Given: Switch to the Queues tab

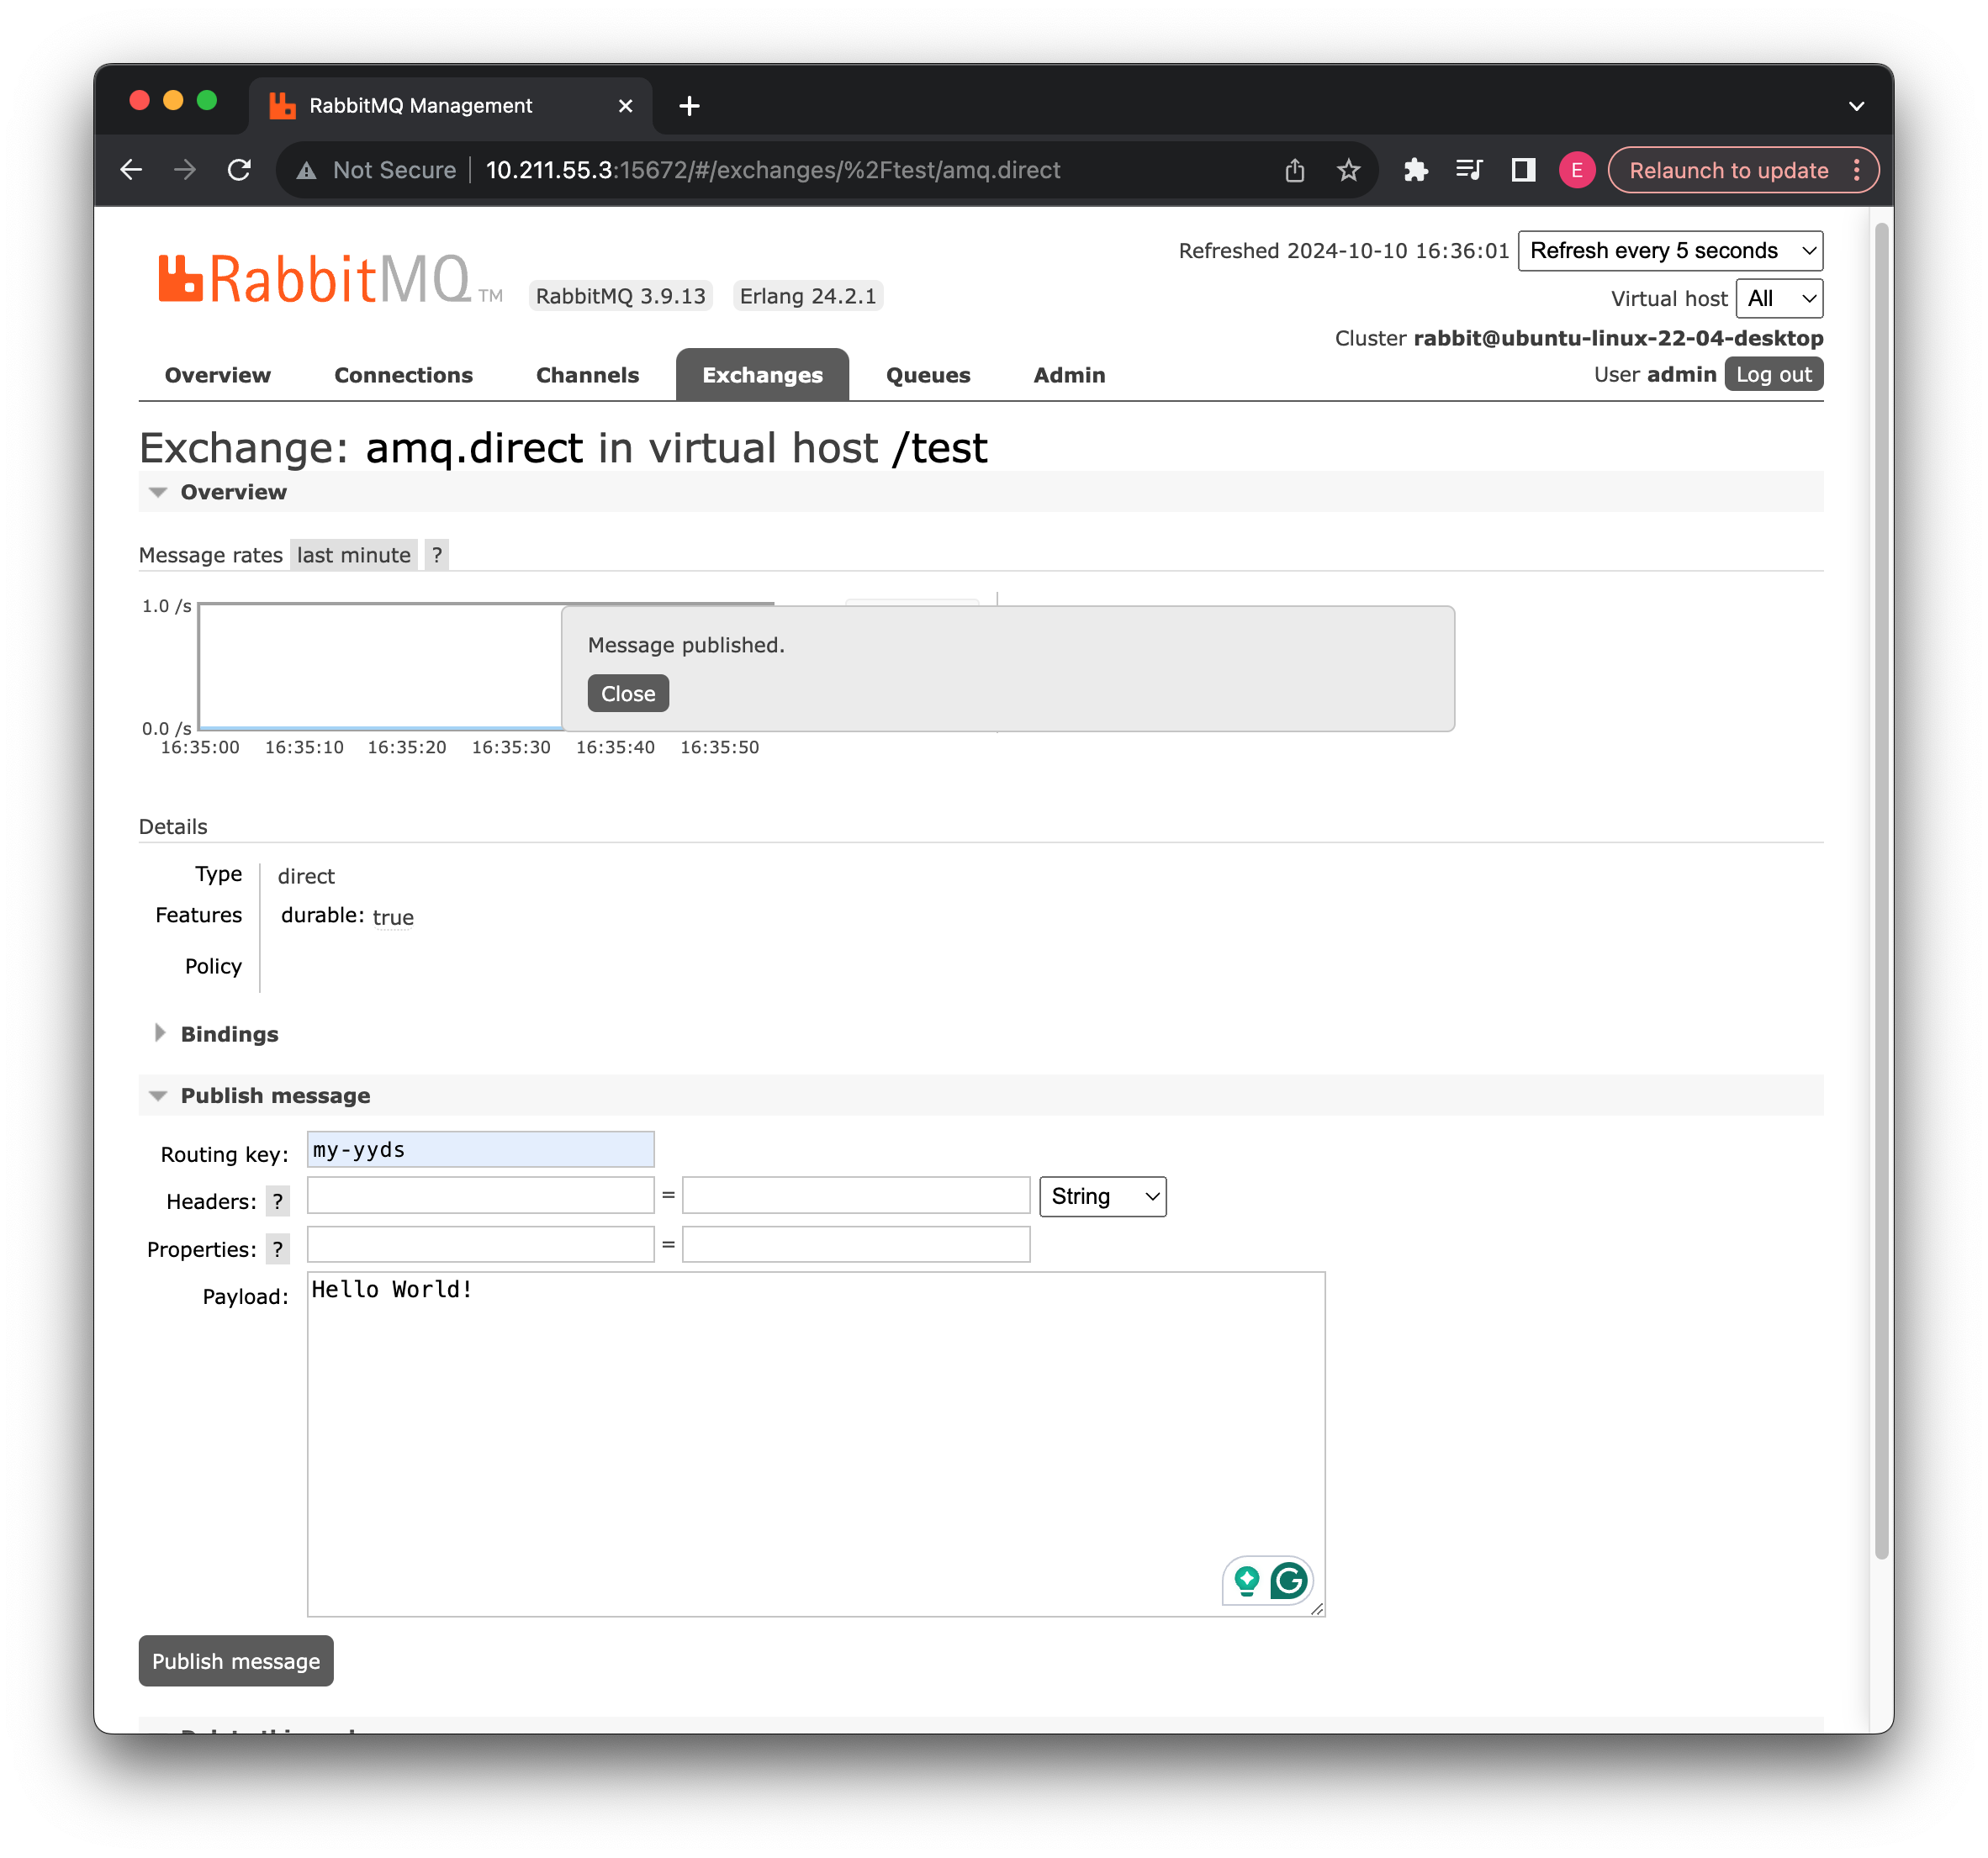Looking at the screenshot, I should click(927, 375).
